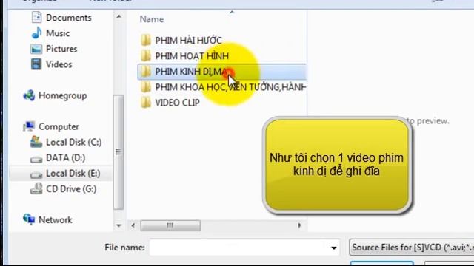
Task: Click the PHIM KHOA HỌC folder icon
Action: (x=146, y=87)
